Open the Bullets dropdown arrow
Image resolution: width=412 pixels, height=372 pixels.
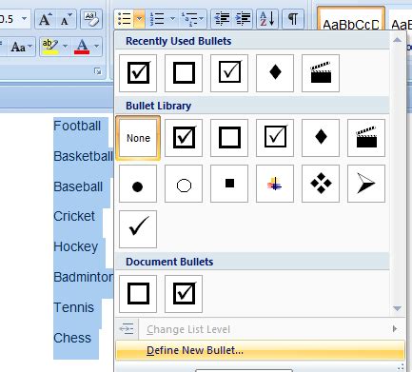click(139, 19)
